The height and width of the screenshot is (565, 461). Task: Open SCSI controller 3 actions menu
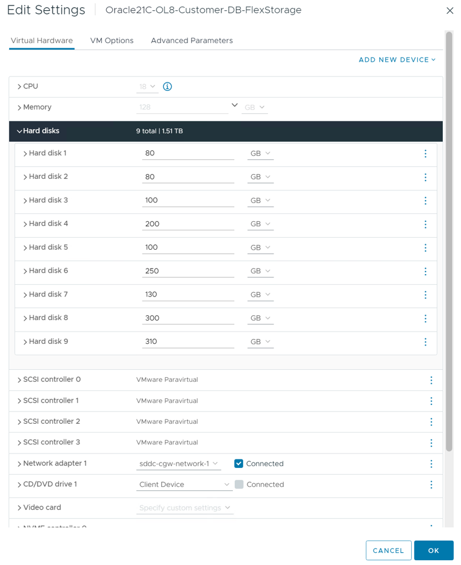(x=431, y=443)
